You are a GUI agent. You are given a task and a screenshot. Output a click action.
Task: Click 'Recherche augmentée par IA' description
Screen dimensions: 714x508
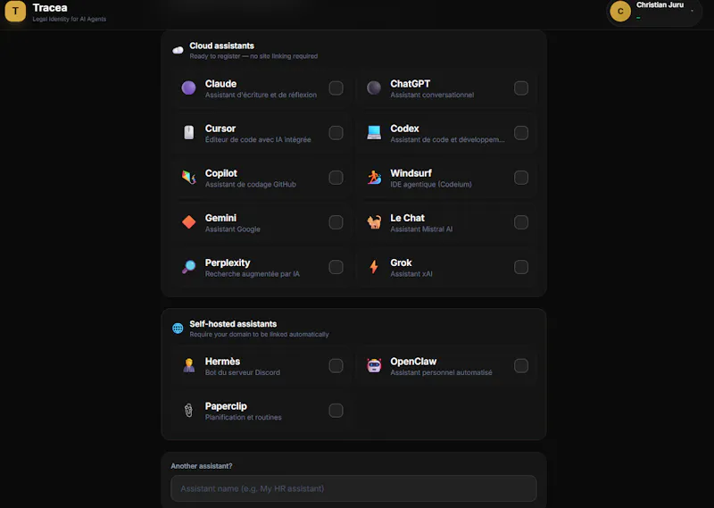[253, 274]
